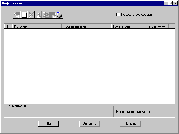This screenshot has height=134, width=179.
Task: Select the 'Конфигурация' column header
Action: point(127,26)
